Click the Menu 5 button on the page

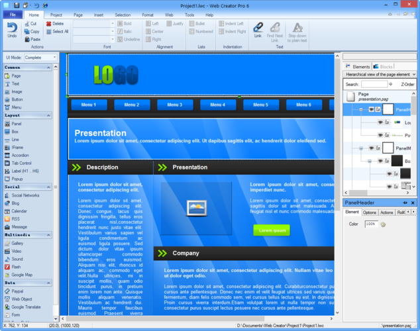click(260, 105)
